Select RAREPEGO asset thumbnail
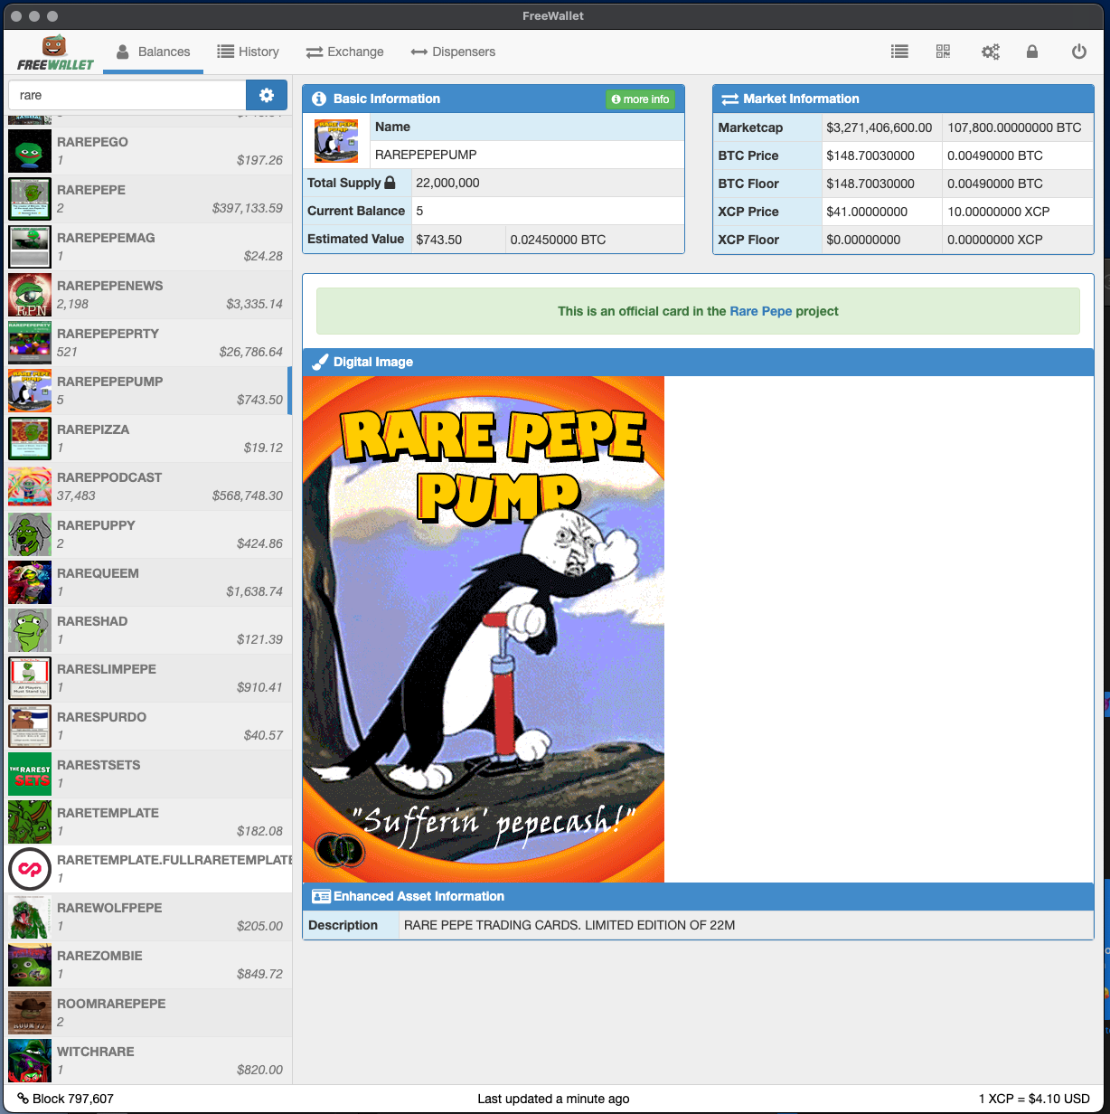The height and width of the screenshot is (1114, 1110). point(30,151)
